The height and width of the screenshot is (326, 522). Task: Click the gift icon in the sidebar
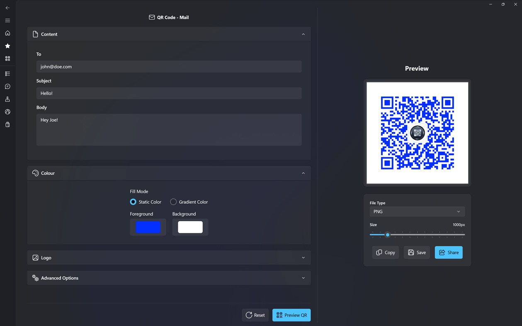pyautogui.click(x=7, y=124)
